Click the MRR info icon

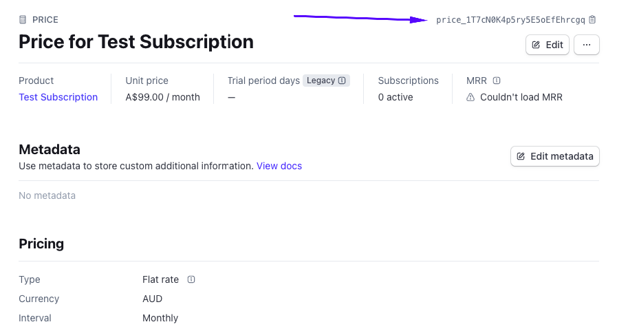tap(497, 81)
